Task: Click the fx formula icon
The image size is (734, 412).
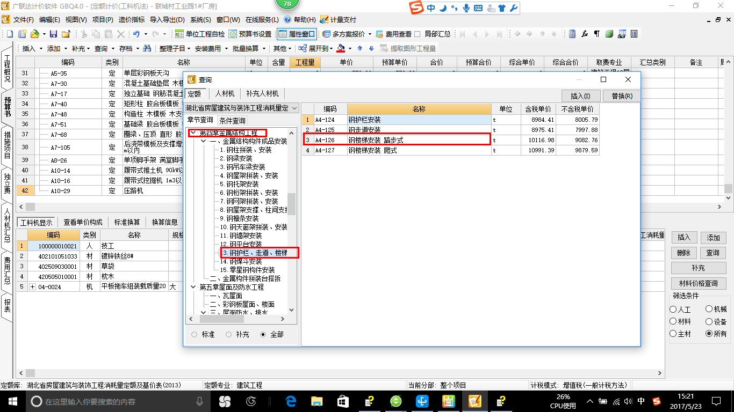Action: click(x=585, y=34)
